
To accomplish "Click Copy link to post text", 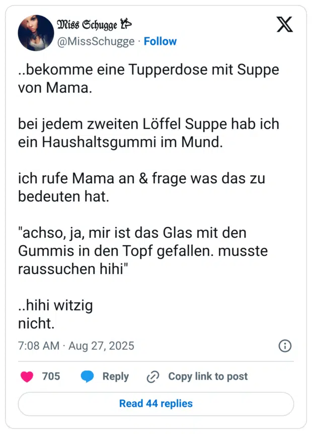I will click(x=208, y=377).
